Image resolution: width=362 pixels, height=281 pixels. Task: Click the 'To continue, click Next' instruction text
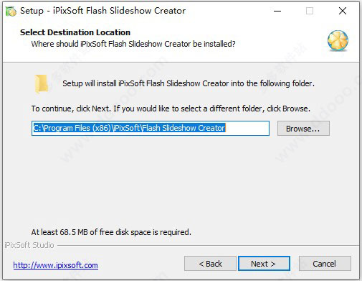point(171,109)
